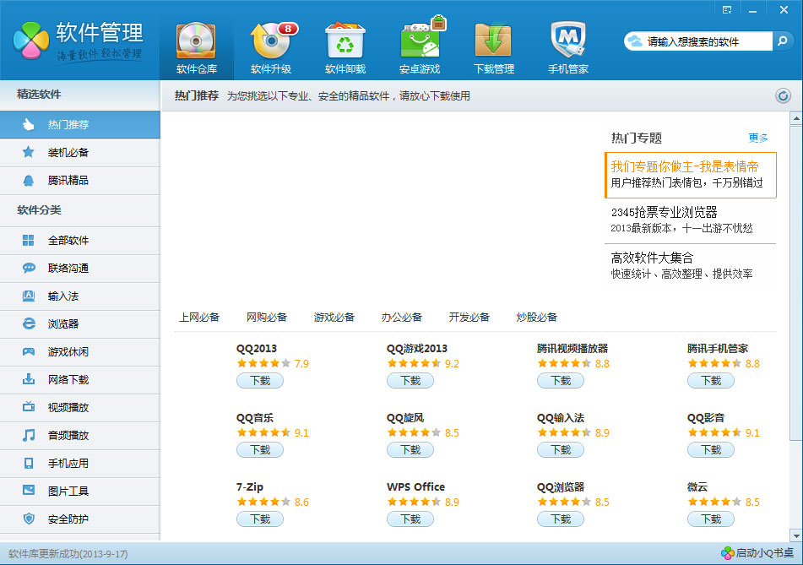Select 浏览器 category

[80, 323]
